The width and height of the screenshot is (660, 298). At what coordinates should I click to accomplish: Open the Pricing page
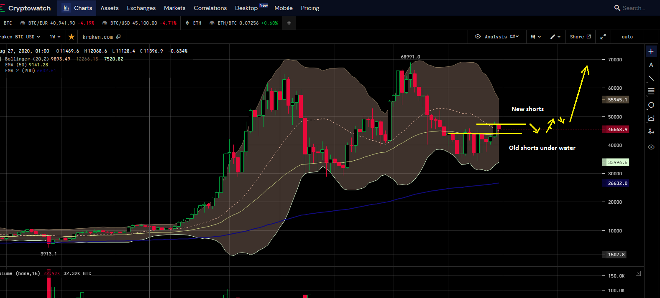[310, 8]
